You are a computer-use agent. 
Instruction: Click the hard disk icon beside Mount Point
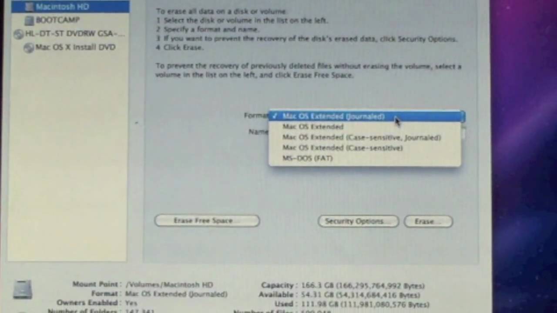(x=23, y=289)
